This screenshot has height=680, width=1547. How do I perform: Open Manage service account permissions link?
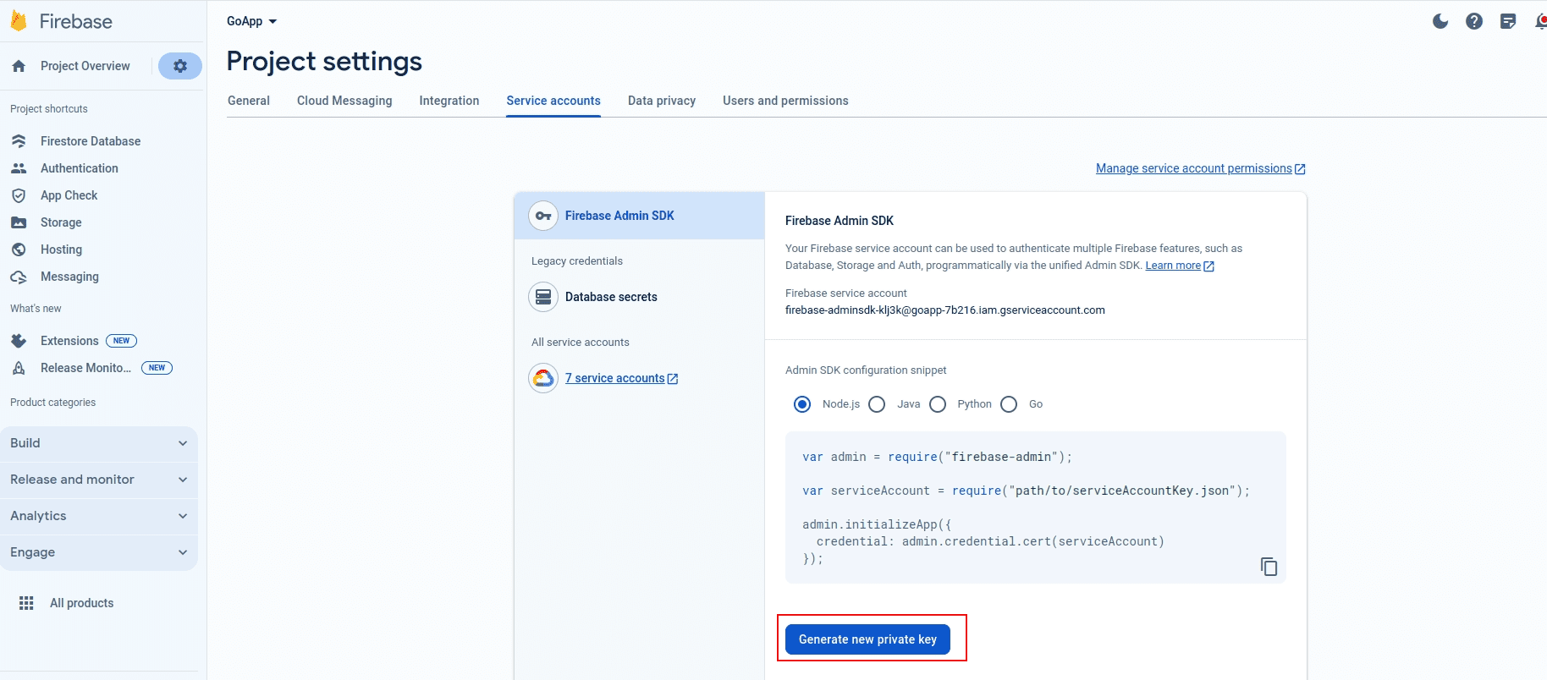pyautogui.click(x=1193, y=168)
